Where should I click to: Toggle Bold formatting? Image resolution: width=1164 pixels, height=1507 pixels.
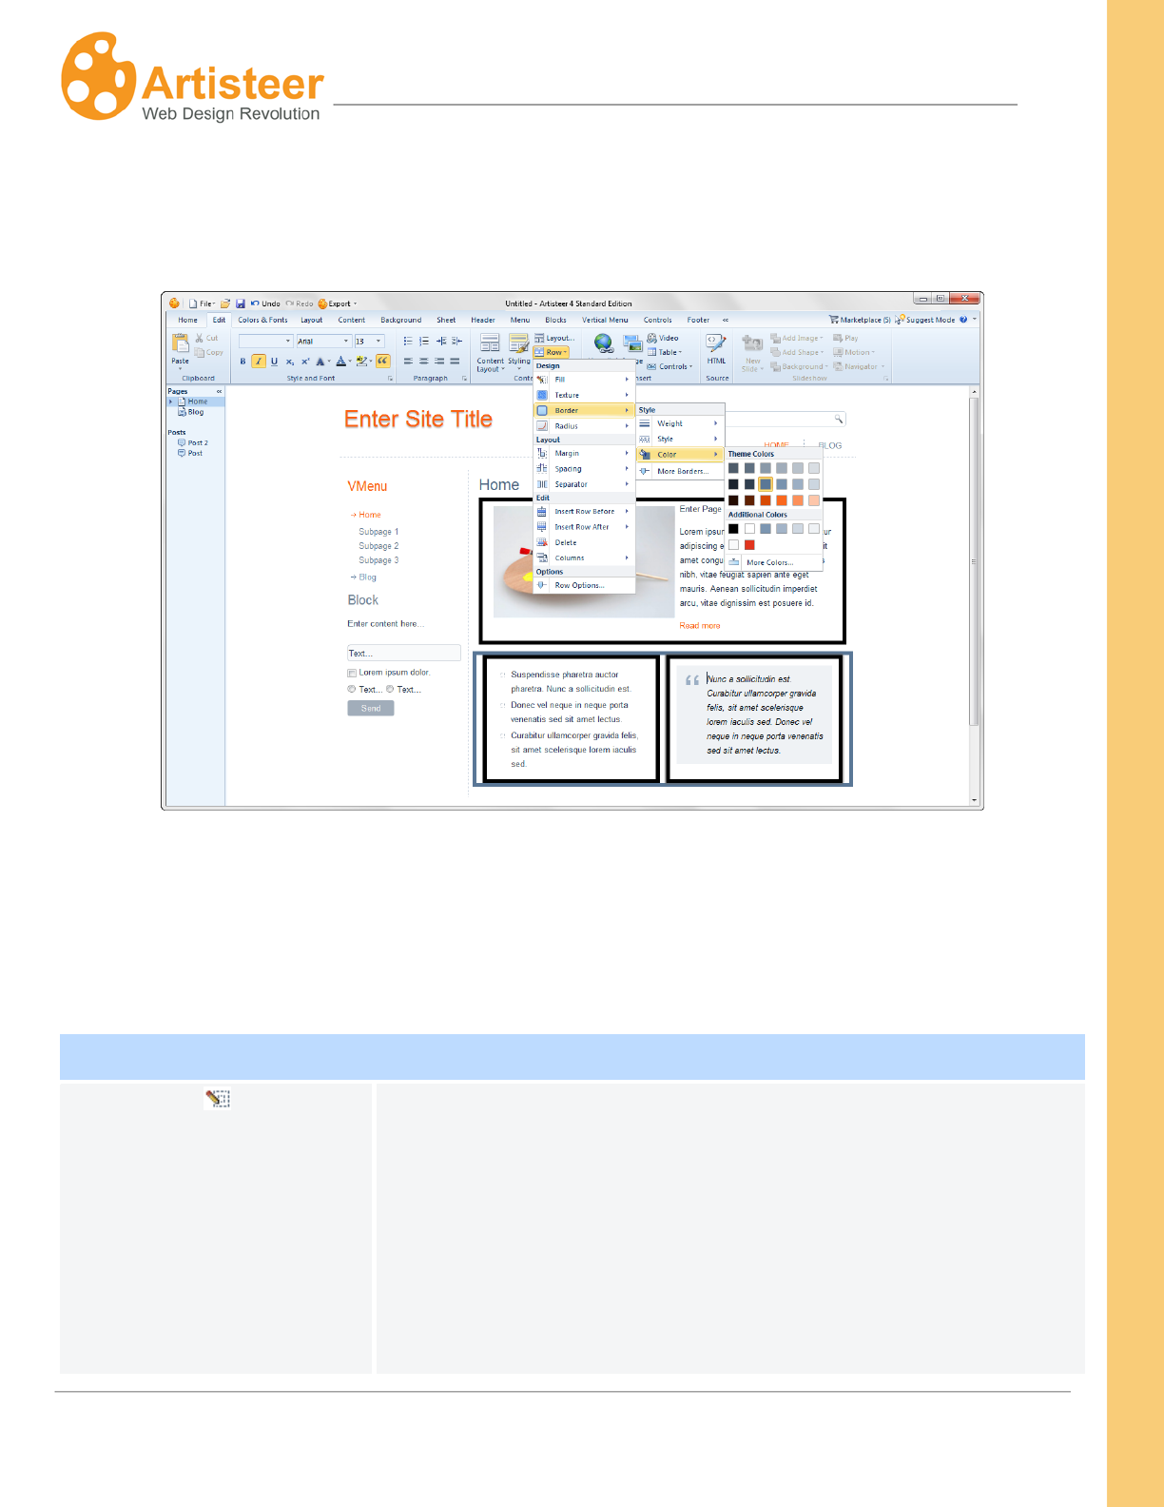pos(242,362)
